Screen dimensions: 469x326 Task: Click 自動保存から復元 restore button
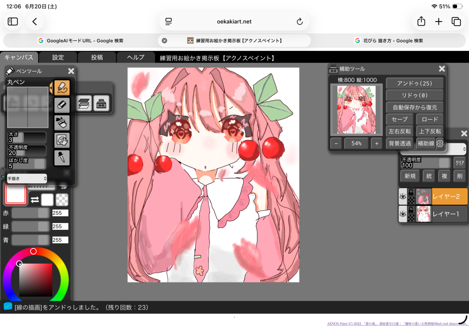tap(414, 108)
